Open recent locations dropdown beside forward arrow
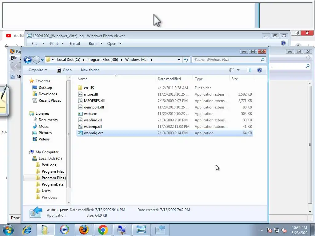Viewport: 315px width, 236px height. point(42,60)
